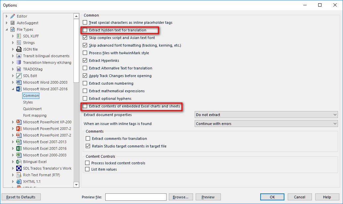Click the Reset to Defaults button
Screen dimensions: 343x204
point(21,197)
